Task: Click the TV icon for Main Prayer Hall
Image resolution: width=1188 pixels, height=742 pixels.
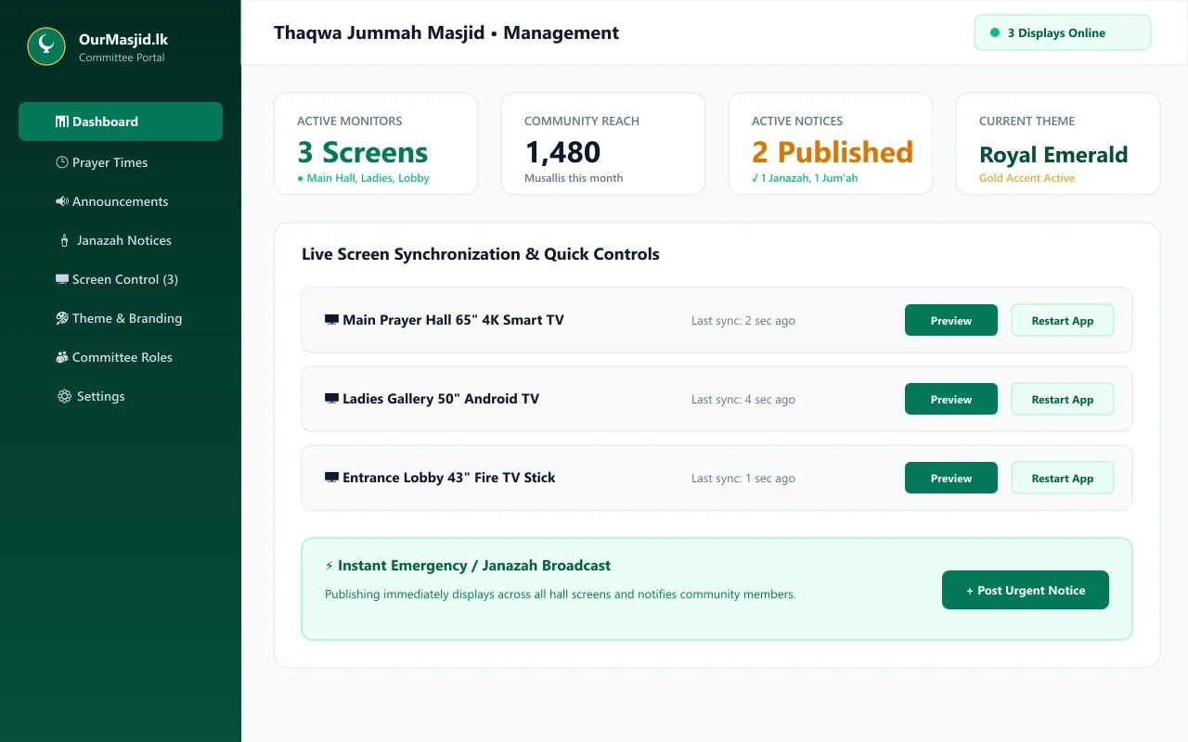Action: coord(331,320)
